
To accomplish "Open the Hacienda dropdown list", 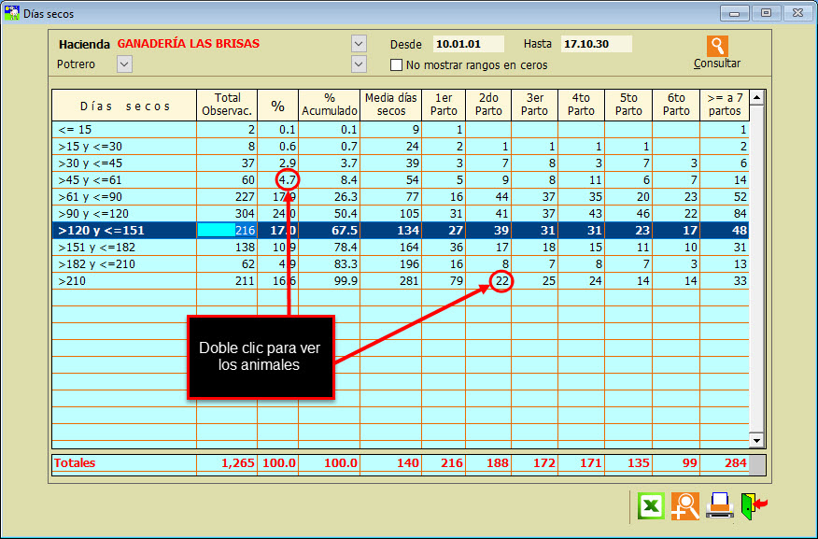I will coord(359,44).
